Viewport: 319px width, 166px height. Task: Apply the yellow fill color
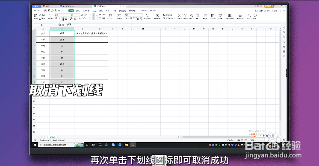pyautogui.click(x=75, y=18)
